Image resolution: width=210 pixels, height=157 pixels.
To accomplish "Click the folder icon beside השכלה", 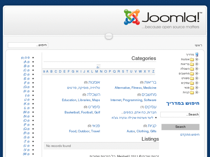I will [x=192, y=69].
